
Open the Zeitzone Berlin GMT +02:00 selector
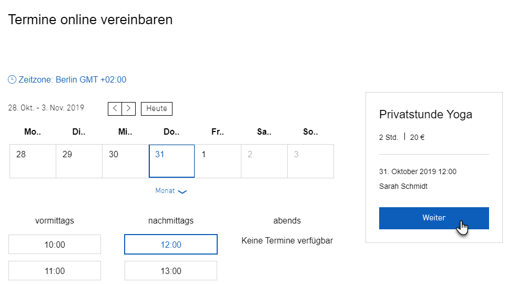tap(67, 79)
